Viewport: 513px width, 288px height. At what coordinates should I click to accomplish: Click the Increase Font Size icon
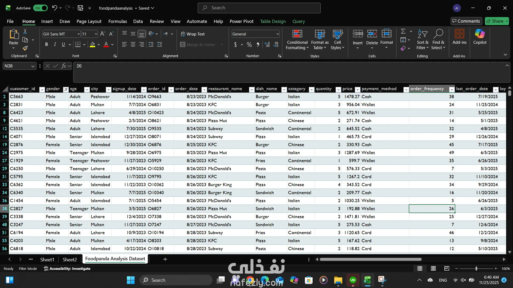(x=103, y=34)
